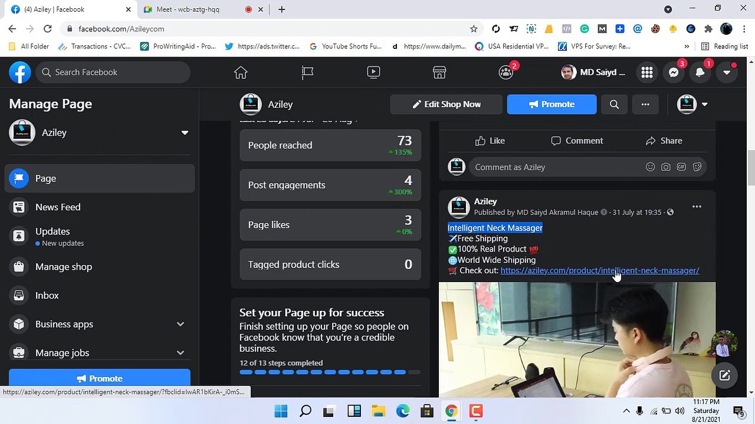Show more bookmarks chevron
This screenshot has height=424, width=755.
[687, 47]
